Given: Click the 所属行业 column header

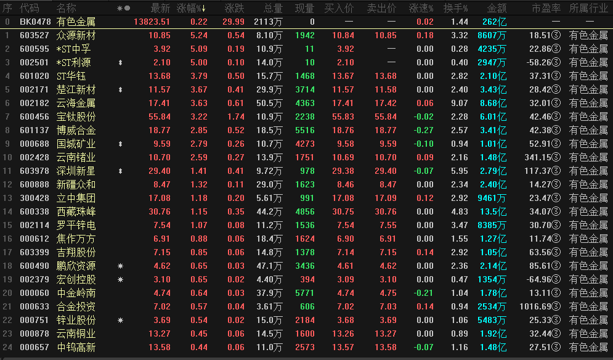Looking at the screenshot, I should click(588, 8).
